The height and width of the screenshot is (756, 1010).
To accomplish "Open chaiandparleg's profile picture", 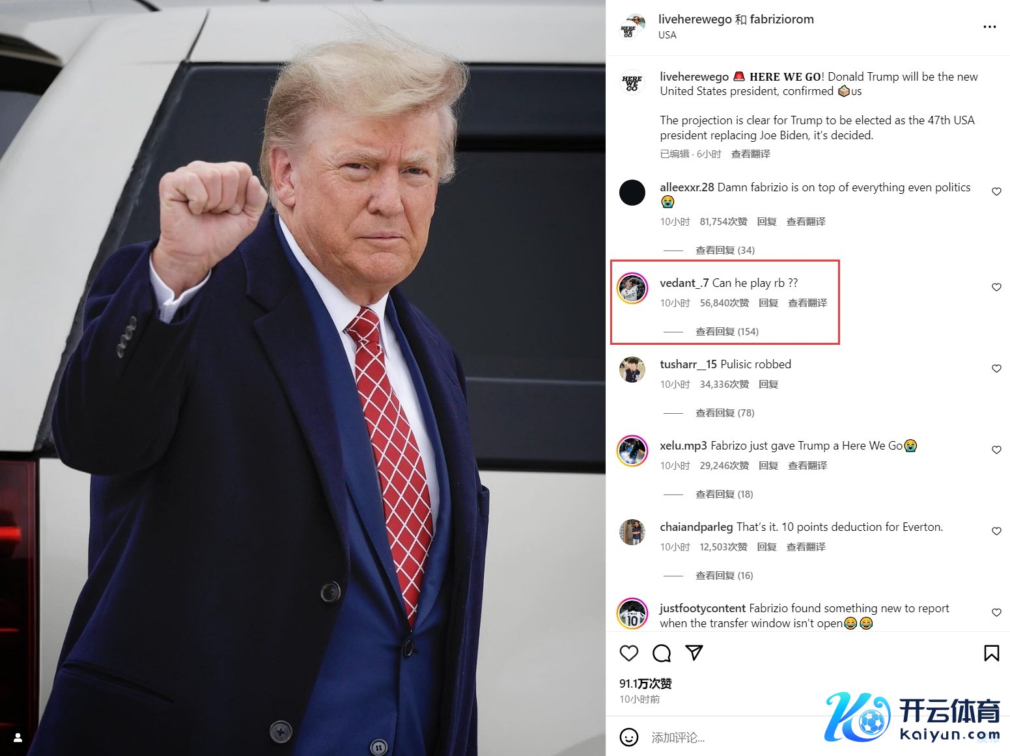I will pos(632,532).
